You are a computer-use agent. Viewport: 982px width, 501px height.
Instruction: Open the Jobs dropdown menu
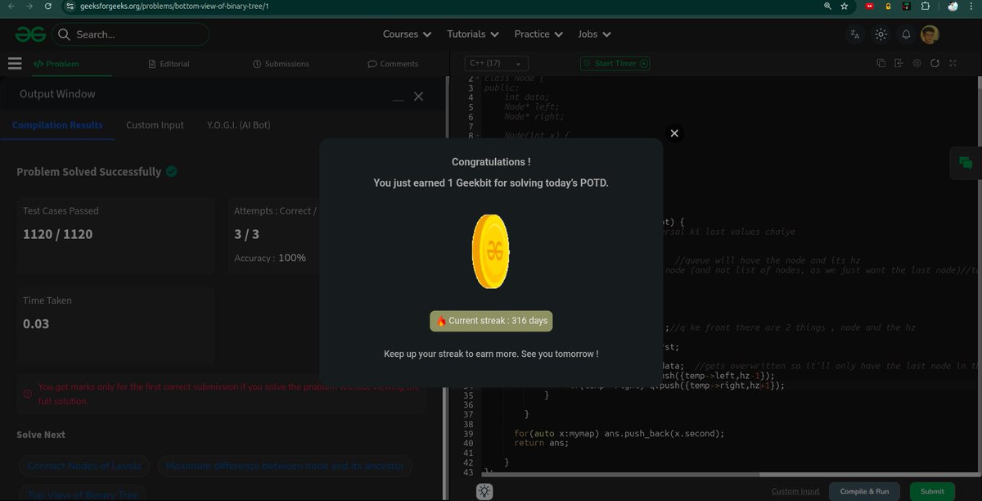(594, 34)
